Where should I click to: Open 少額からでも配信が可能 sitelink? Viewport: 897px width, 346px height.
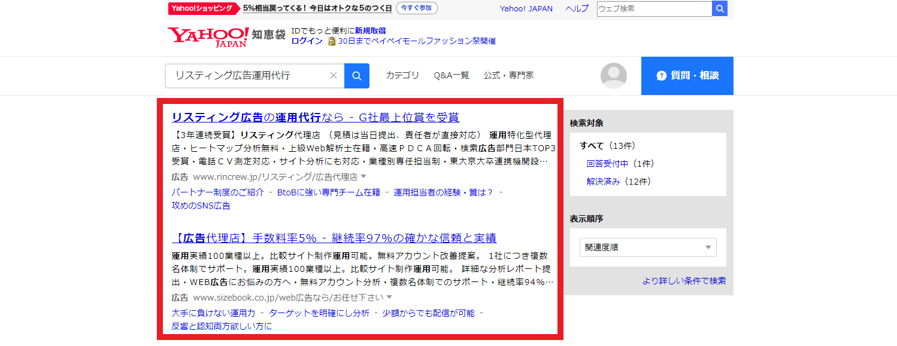[428, 313]
